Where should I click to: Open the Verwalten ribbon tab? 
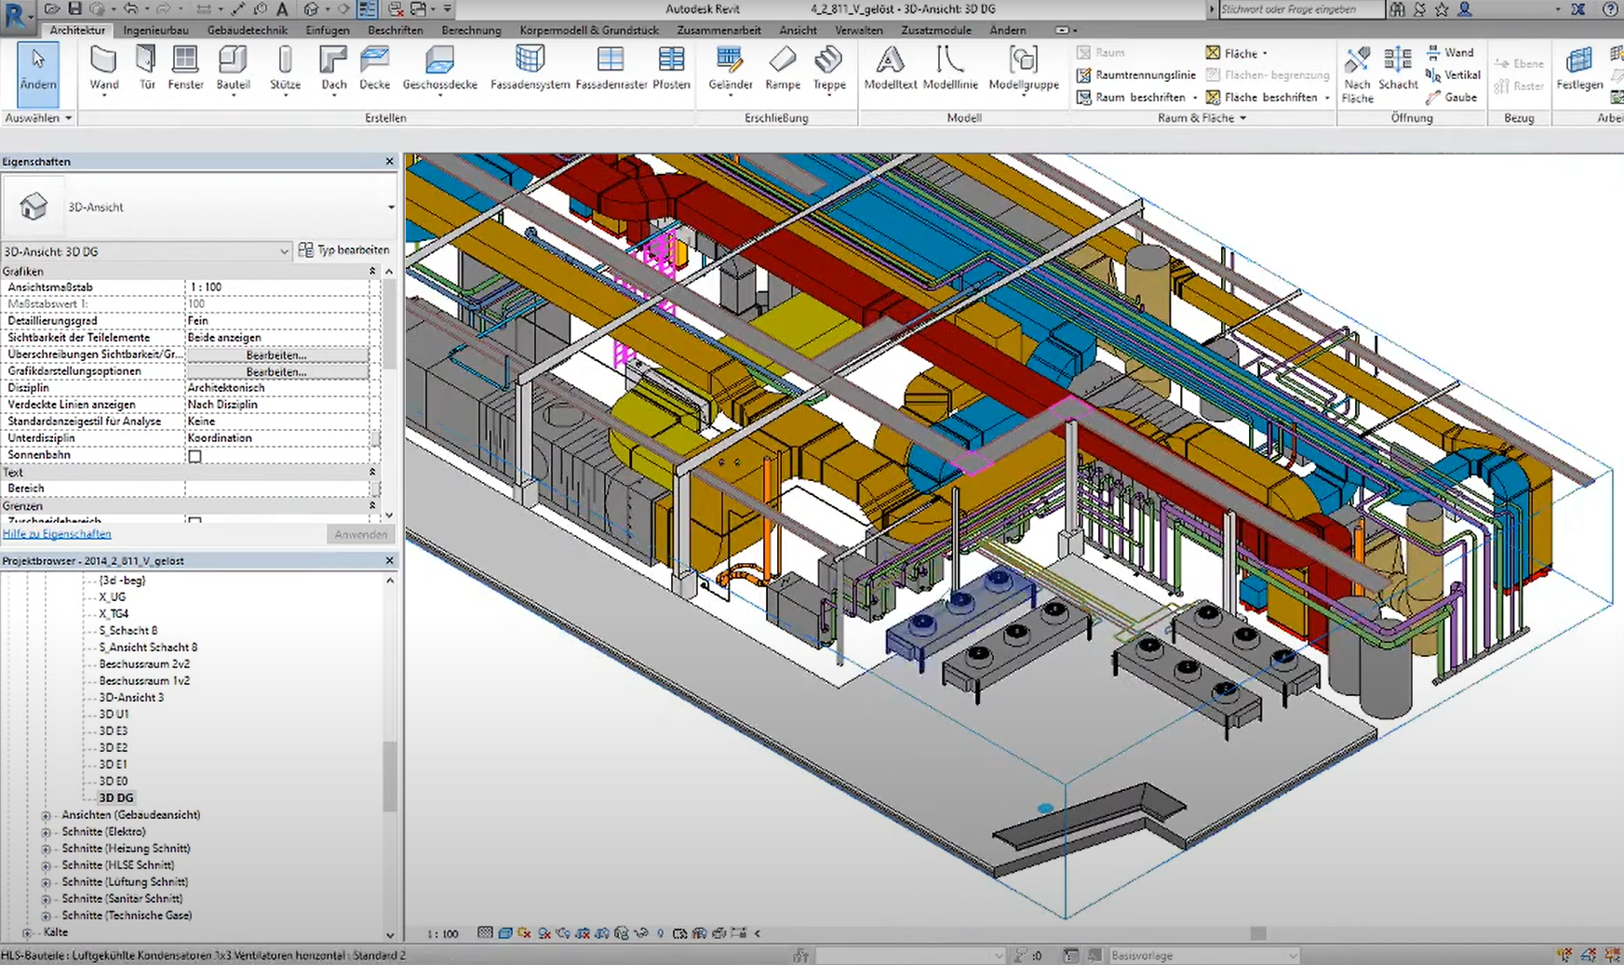pyautogui.click(x=858, y=30)
